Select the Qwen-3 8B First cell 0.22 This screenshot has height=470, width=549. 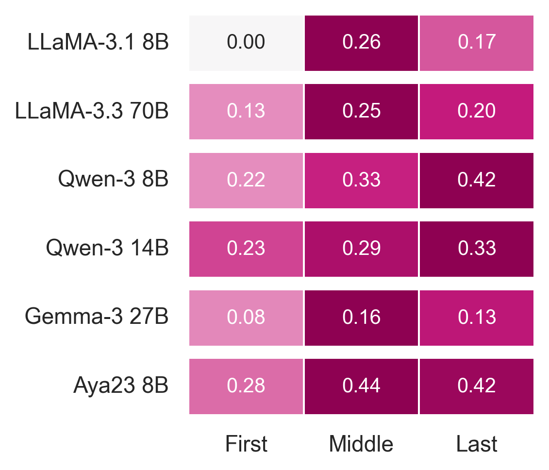246,180
